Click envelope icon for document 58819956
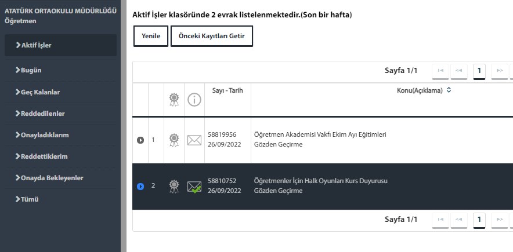The image size is (513, 252). tap(194, 140)
